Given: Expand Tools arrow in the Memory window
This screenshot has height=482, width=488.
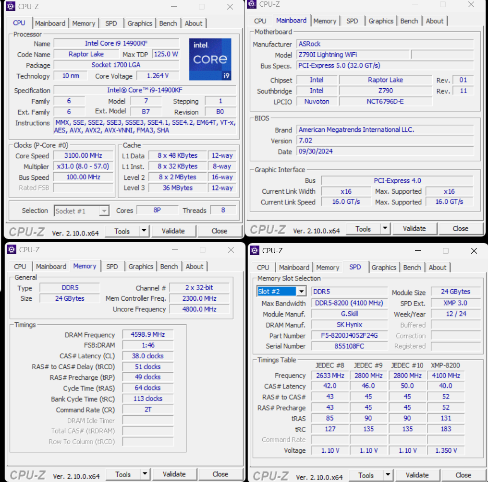Looking at the screenshot, I should (x=145, y=474).
